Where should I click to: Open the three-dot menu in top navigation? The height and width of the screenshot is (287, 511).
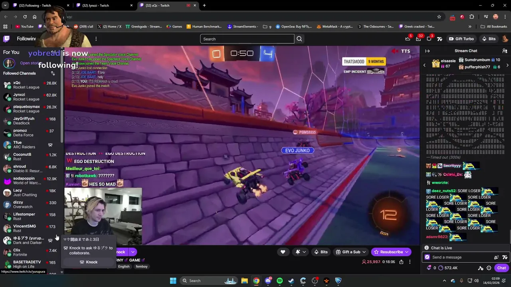pos(96,39)
